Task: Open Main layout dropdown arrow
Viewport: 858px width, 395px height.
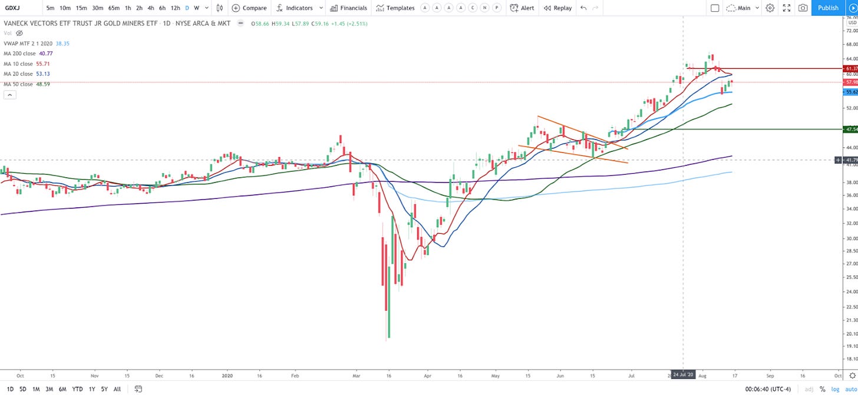Action: coord(757,8)
